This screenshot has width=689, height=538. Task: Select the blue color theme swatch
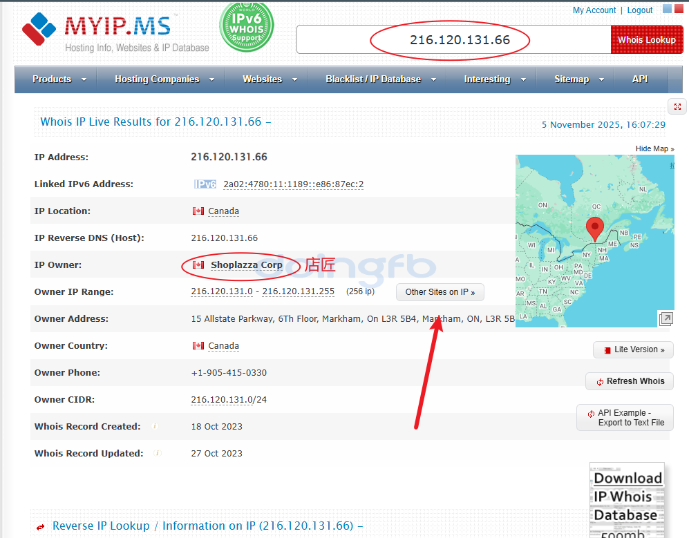pos(667,9)
